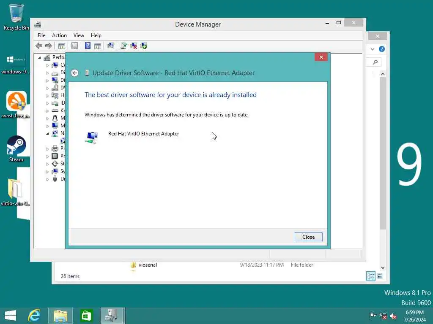Select the Disk drives category icon

[x=55, y=73]
